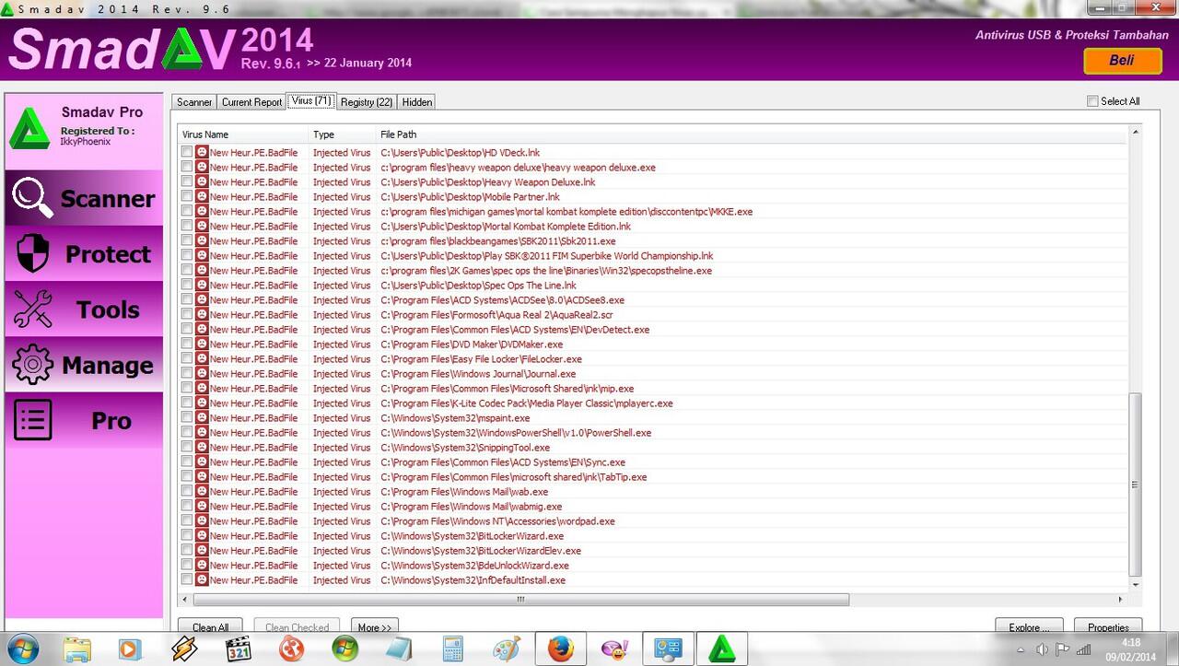This screenshot has height=666, width=1179.
Task: Click the scroll up arrow of the virus list
Action: [1135, 133]
